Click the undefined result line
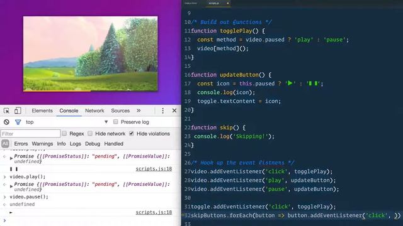This screenshot has height=226, width=403. 22,204
